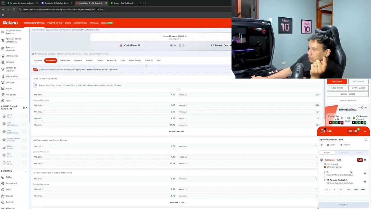Click the Torneos de Deportes cup icon

click(3, 69)
